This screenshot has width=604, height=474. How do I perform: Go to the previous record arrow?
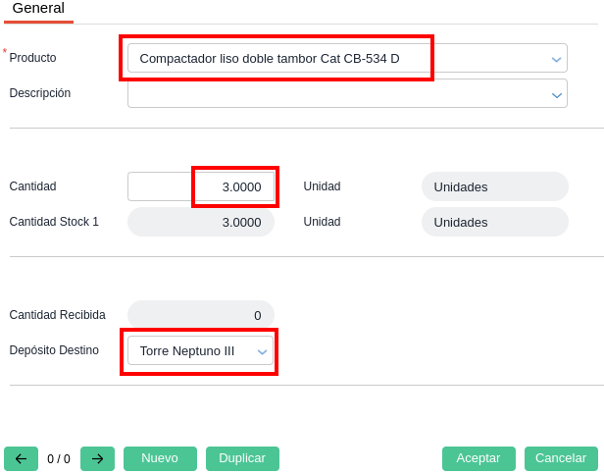point(21,458)
